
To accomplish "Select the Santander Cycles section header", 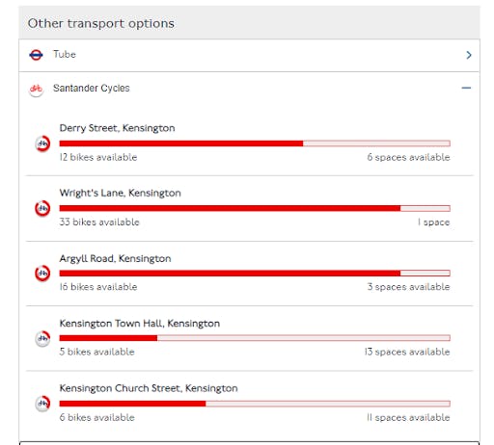I will (249, 88).
